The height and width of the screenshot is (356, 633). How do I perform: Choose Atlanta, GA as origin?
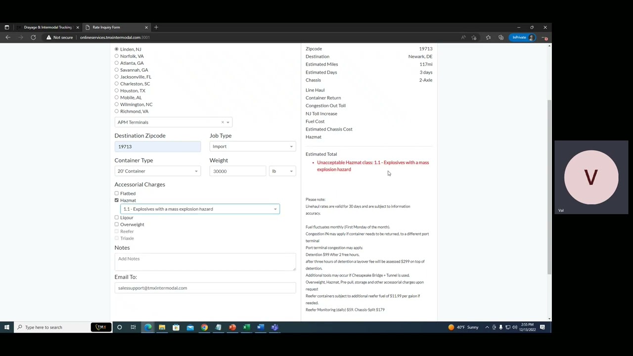click(117, 63)
